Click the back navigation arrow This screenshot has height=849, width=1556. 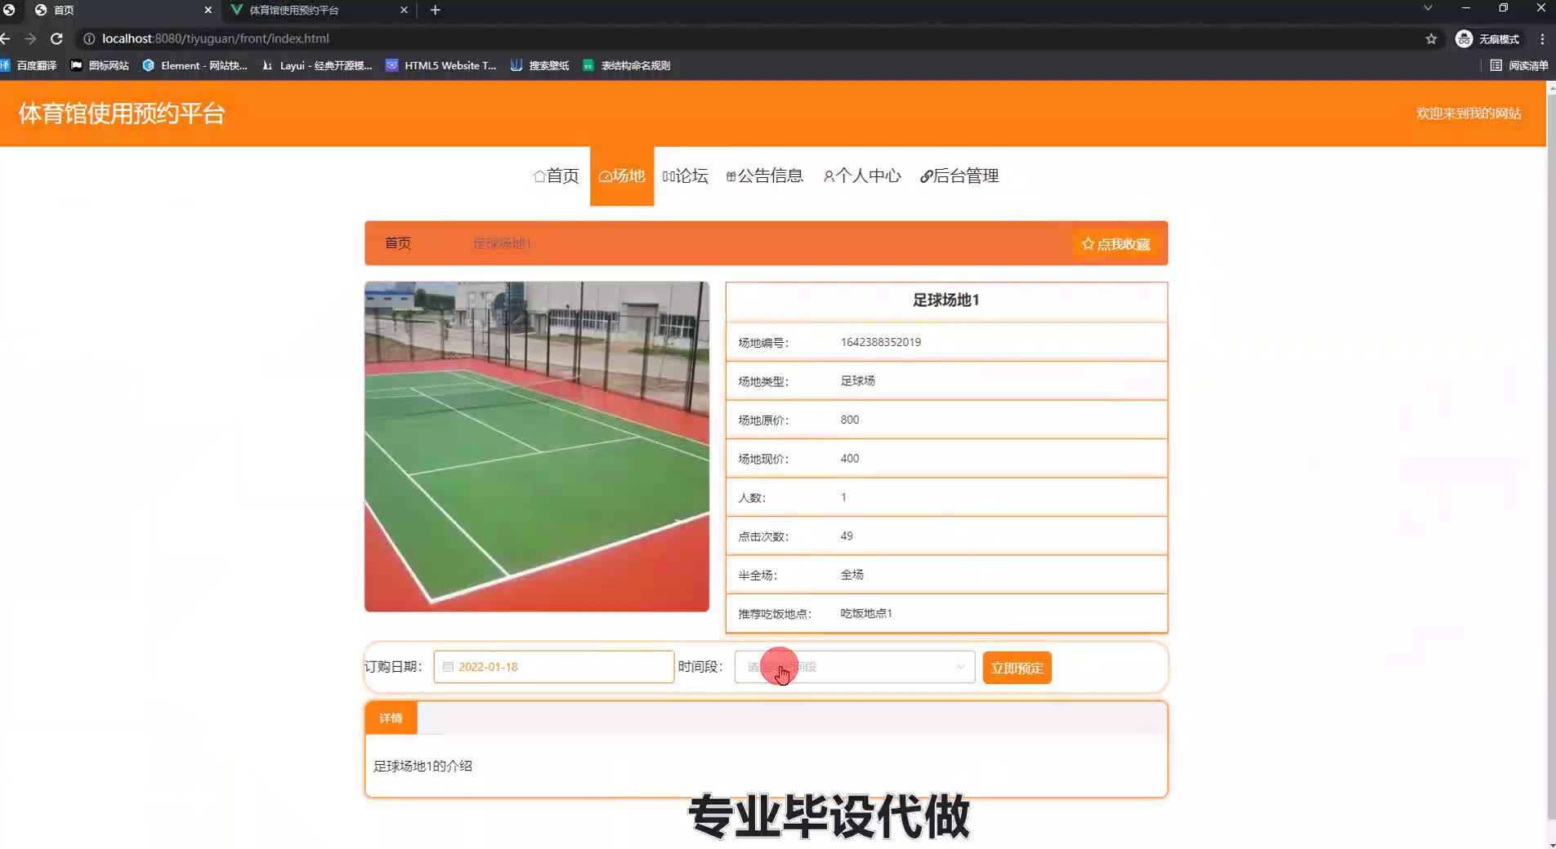6,38
